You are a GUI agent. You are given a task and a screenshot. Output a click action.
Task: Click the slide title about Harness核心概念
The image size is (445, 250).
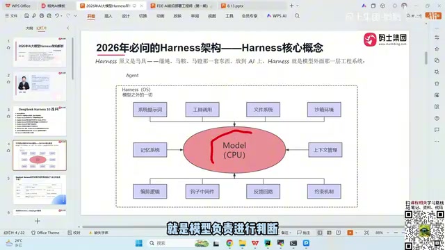pos(209,48)
